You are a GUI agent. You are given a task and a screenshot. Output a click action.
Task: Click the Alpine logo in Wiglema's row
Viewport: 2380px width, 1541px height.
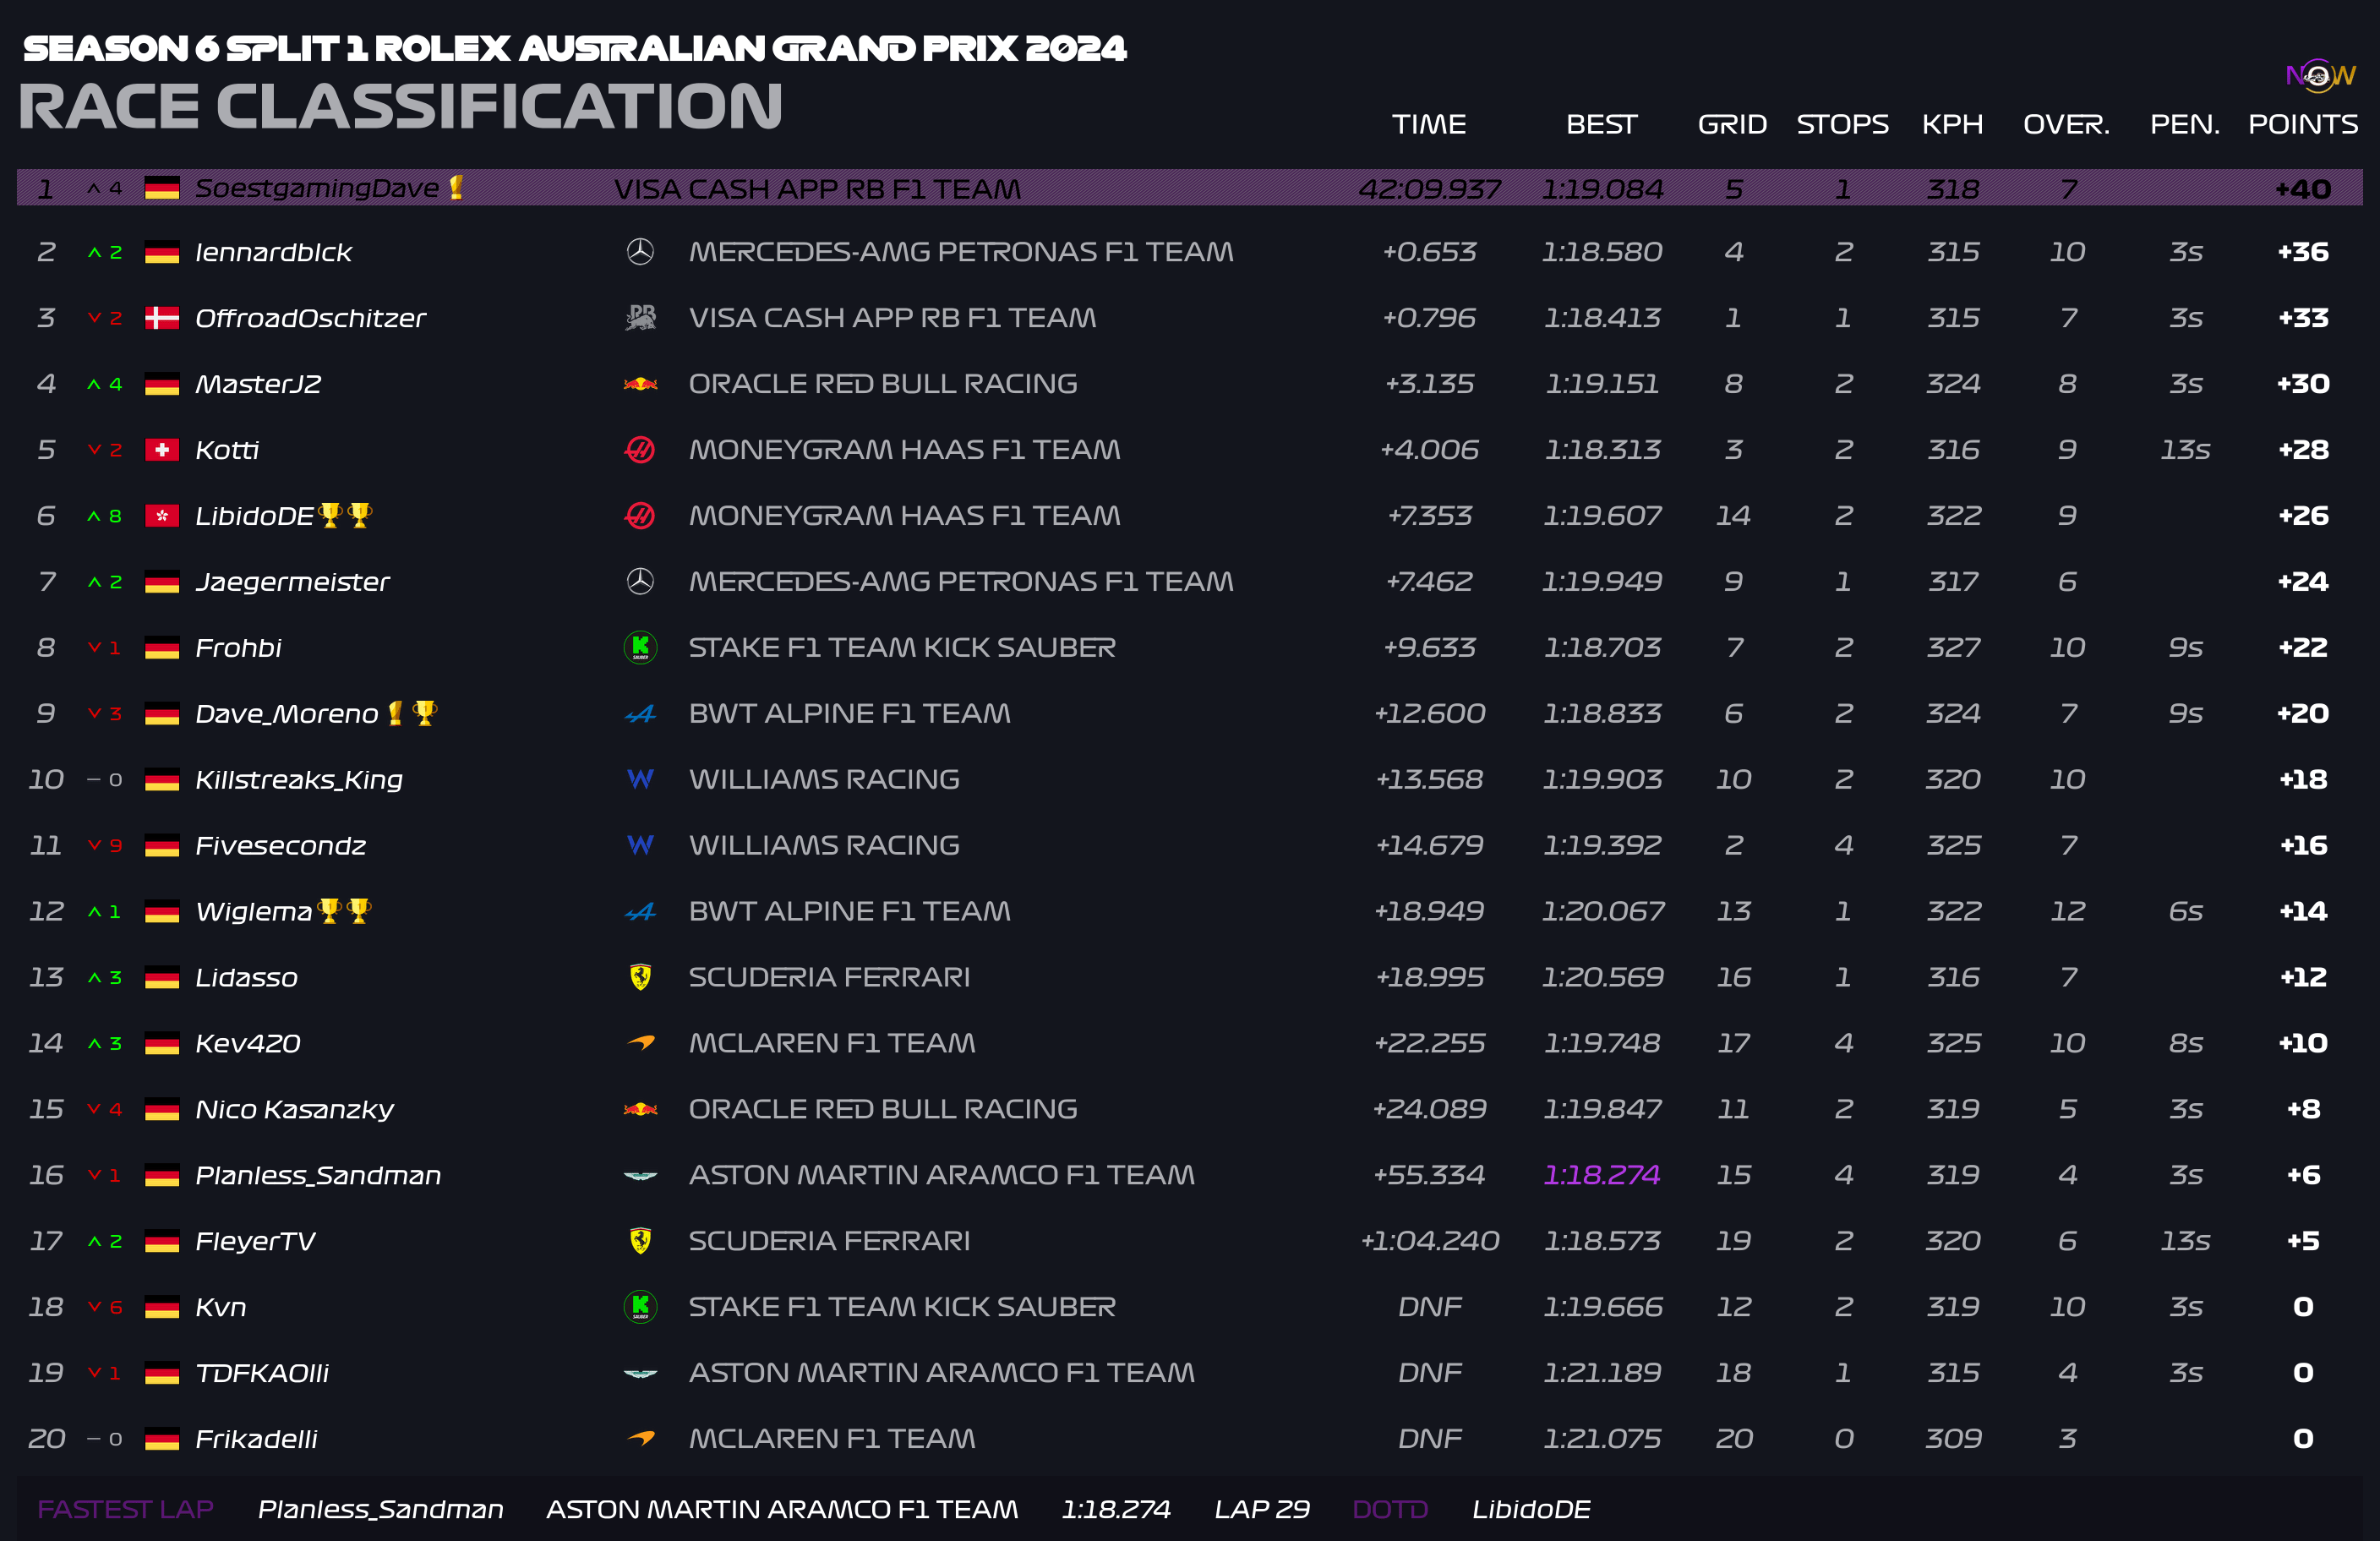point(640,912)
